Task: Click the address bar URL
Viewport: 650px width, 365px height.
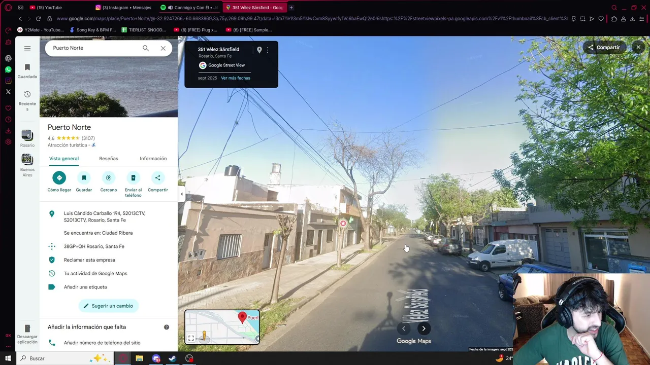Action: click(312, 19)
